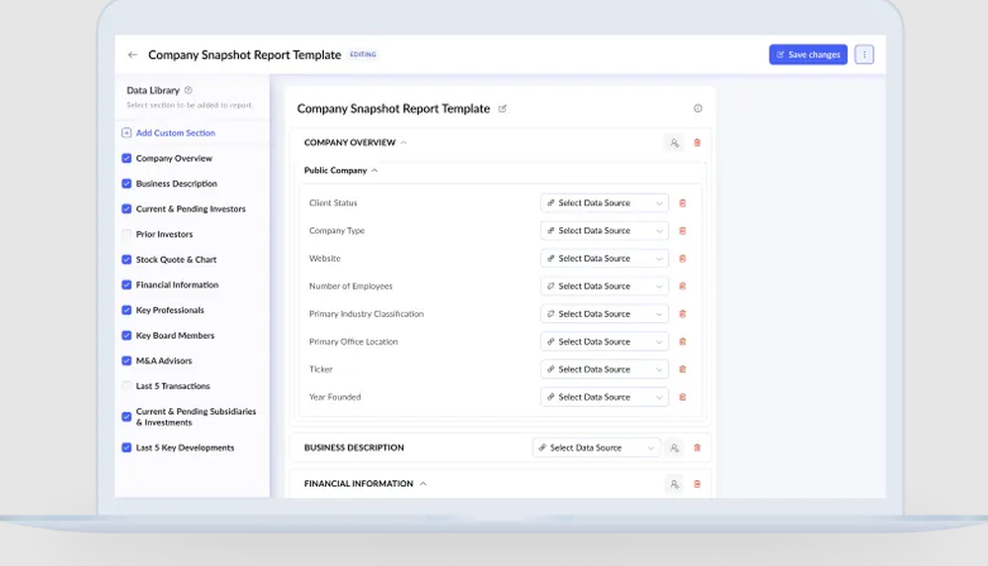Uncheck Current & Pending Investors checkbox
The height and width of the screenshot is (566, 988).
pyautogui.click(x=126, y=208)
